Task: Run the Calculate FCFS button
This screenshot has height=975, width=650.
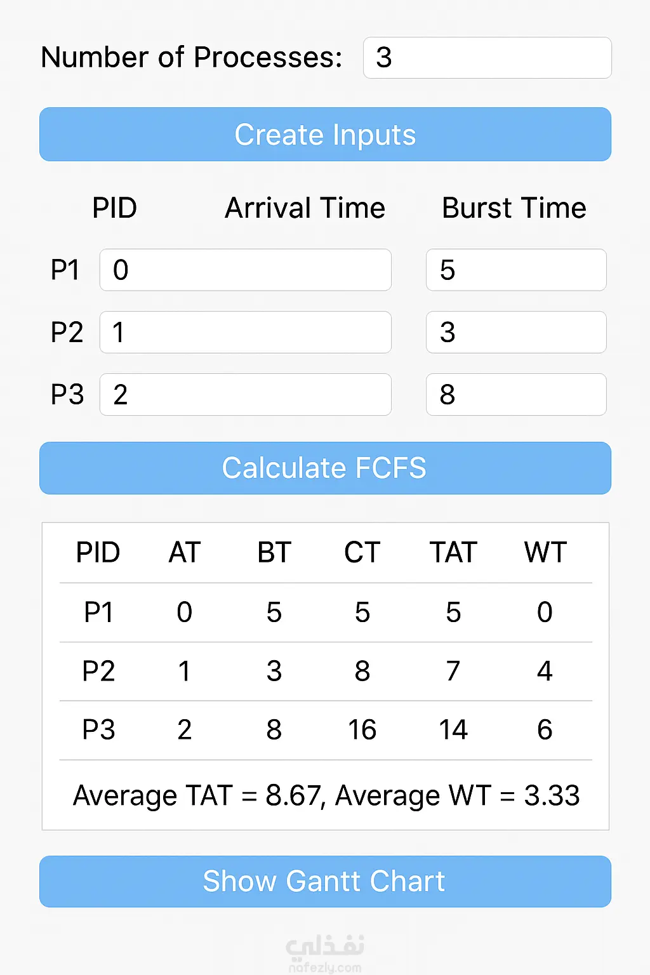Action: tap(325, 468)
